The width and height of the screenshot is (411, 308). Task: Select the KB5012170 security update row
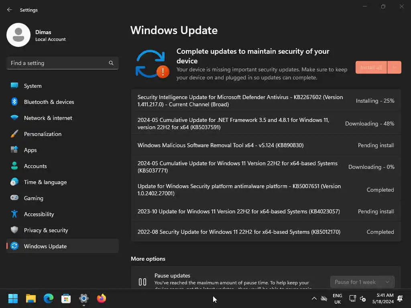point(266,232)
